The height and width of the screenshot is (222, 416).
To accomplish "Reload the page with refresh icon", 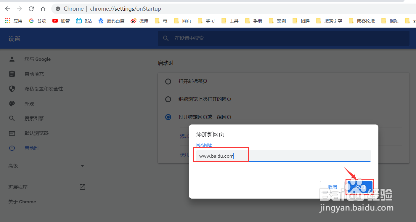I will point(31,9).
